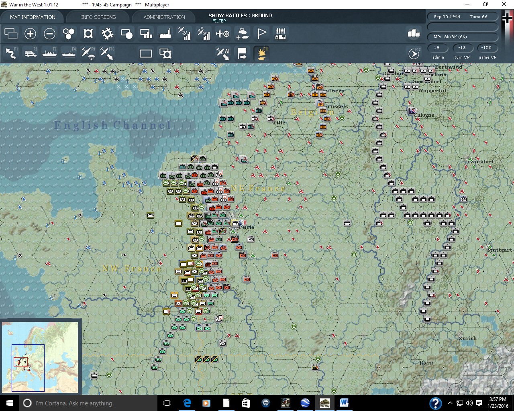Click the Paris city label on the map
The image size is (514, 411).
point(247,227)
